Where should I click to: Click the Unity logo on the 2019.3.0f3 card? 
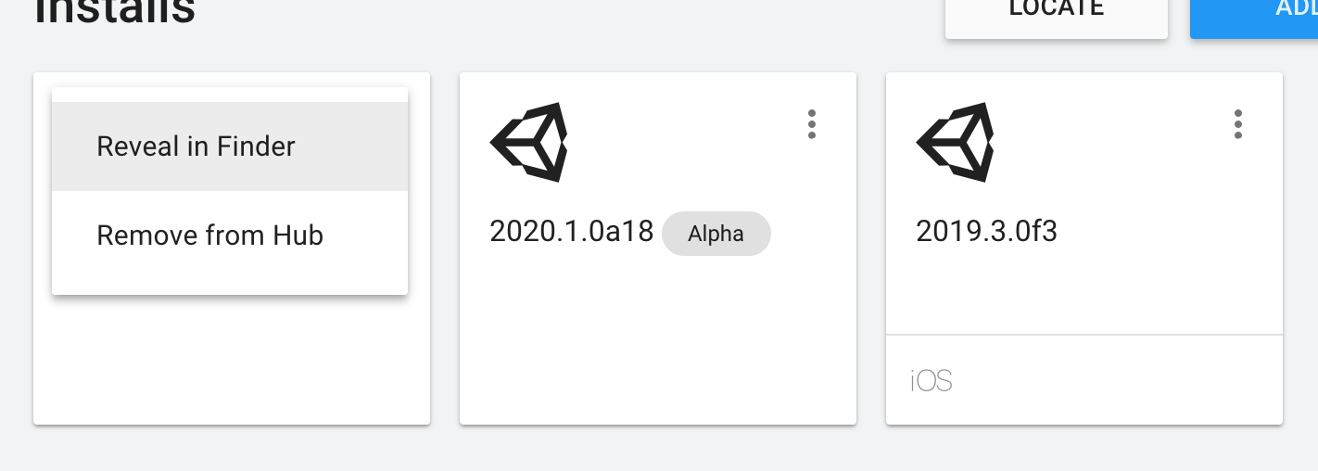[x=955, y=142]
